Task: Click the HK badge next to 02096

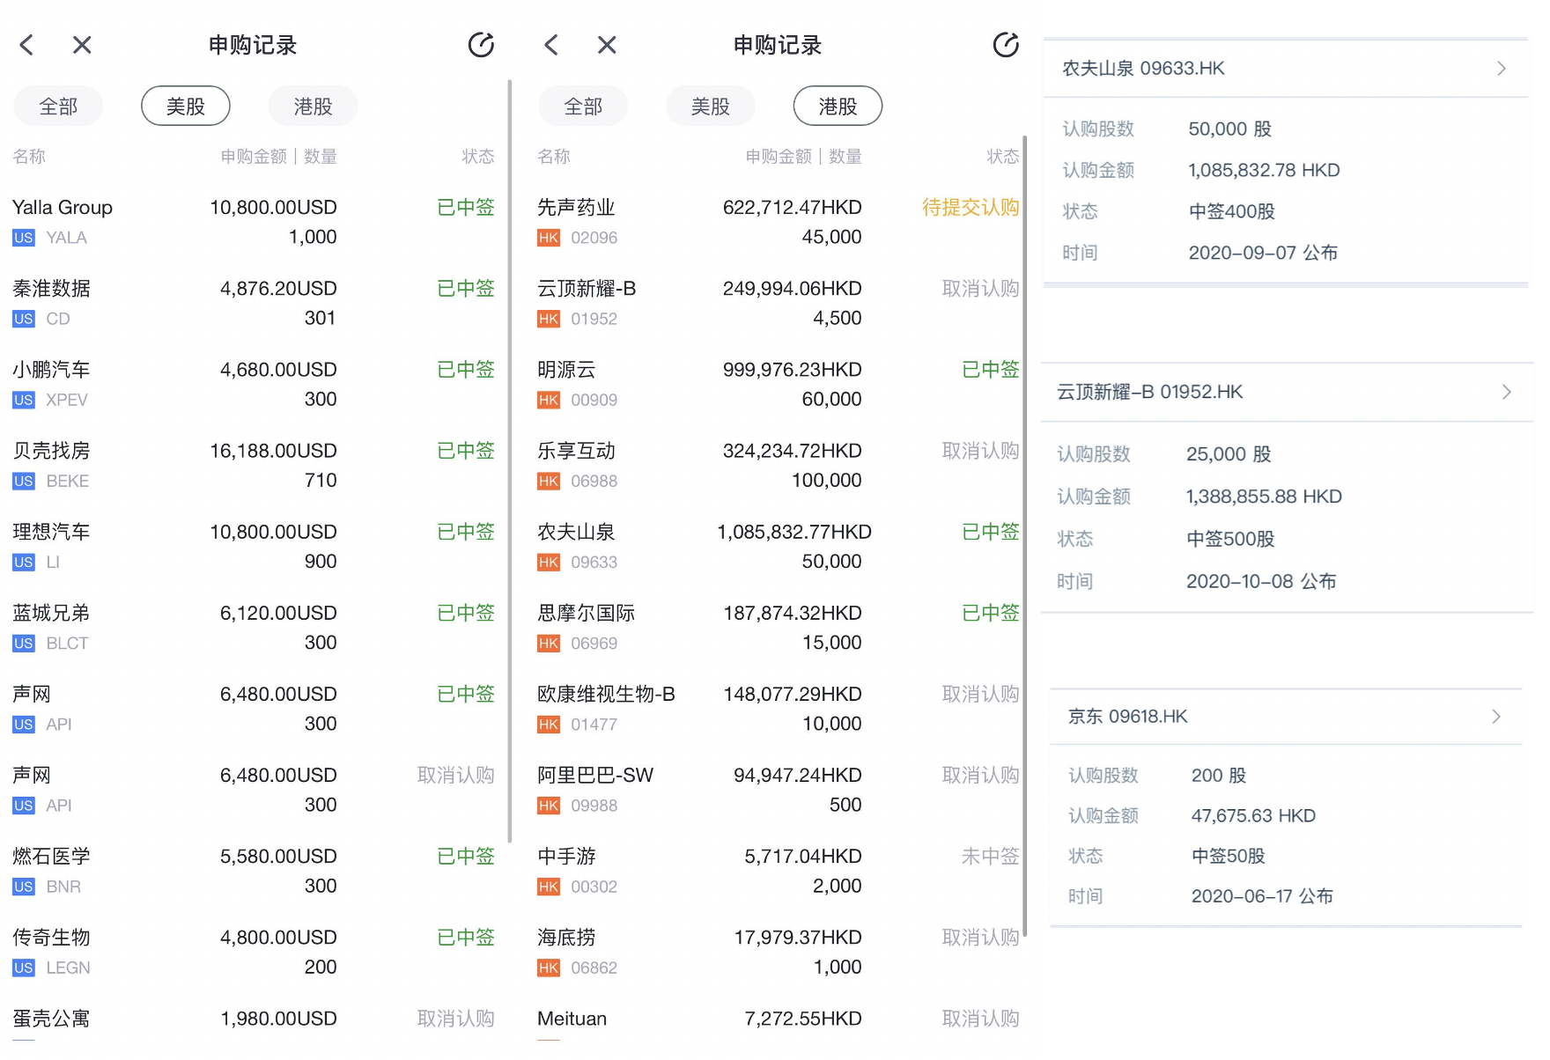Action: 549,238
